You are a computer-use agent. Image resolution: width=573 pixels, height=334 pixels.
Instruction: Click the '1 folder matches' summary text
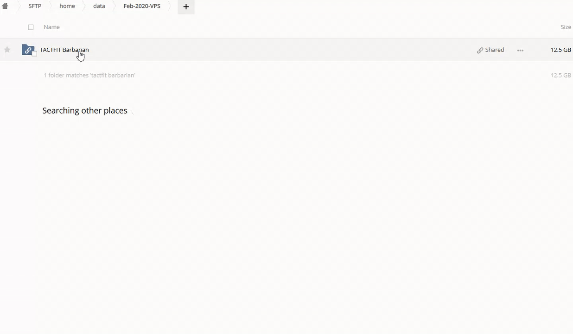tap(89, 75)
